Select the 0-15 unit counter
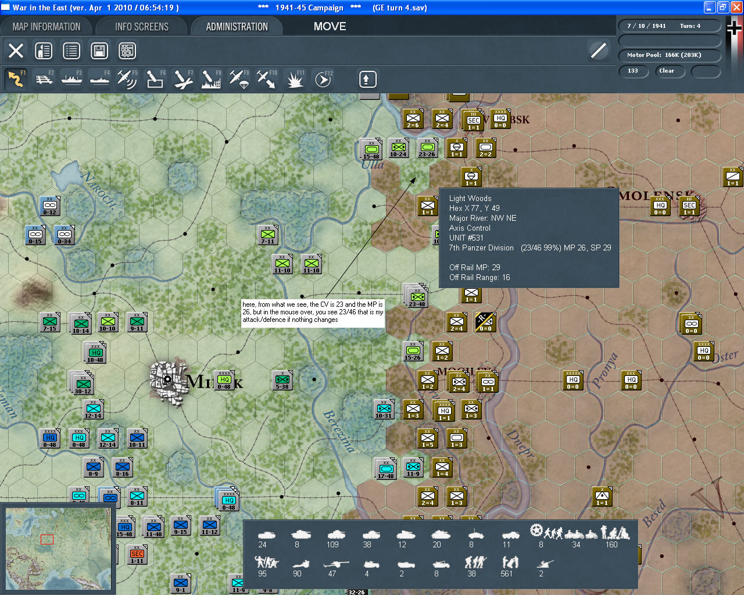 (x=35, y=235)
